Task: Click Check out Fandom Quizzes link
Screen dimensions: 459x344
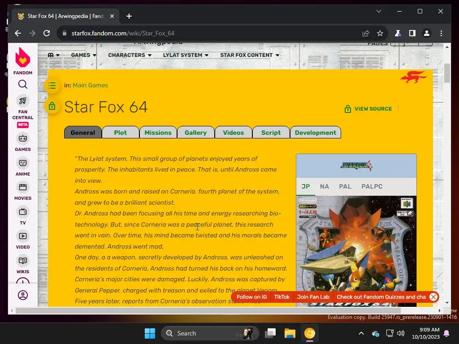Action: click(381, 297)
